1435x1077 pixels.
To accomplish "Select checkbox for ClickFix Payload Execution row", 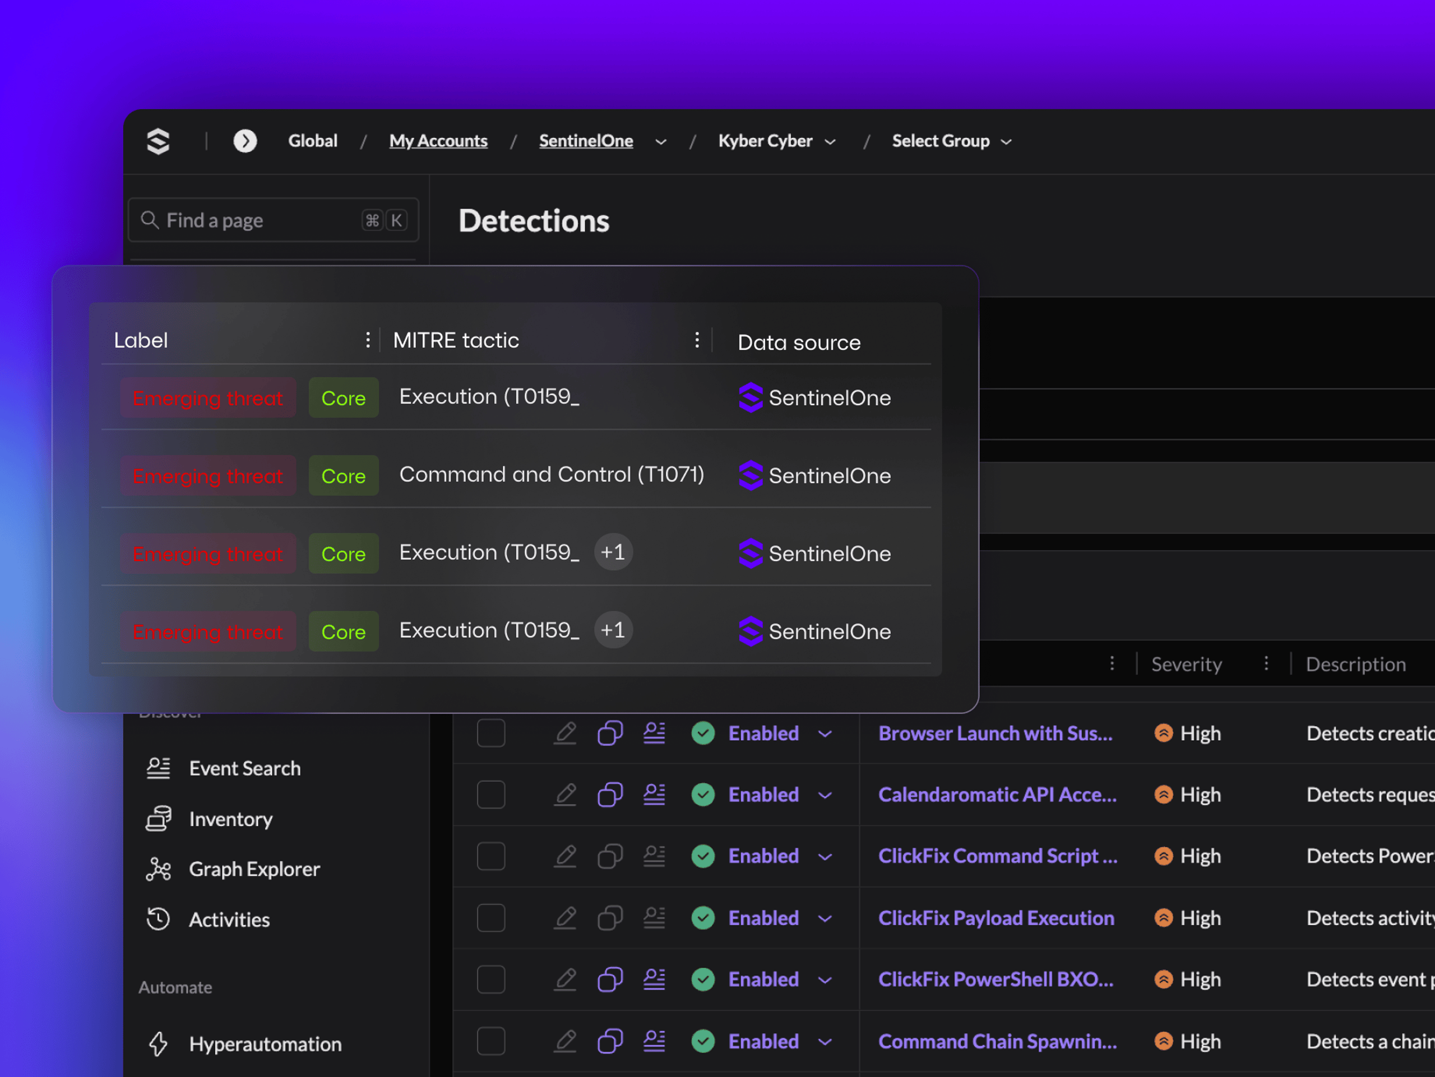I will click(491, 917).
